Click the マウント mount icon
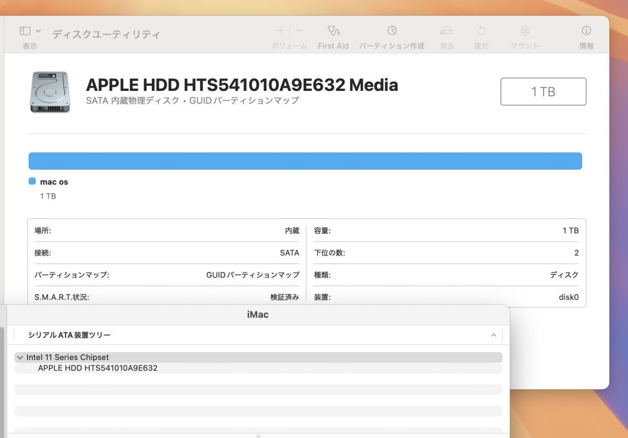 pos(524,31)
